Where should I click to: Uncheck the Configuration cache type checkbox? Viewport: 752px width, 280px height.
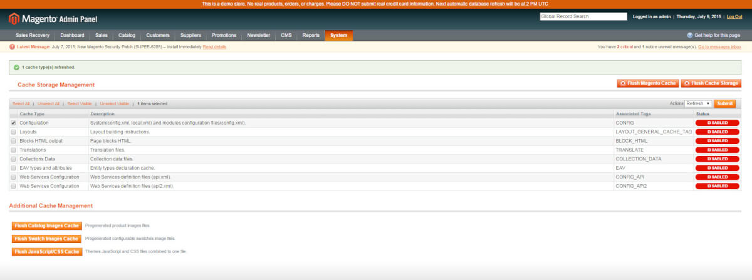pos(14,123)
